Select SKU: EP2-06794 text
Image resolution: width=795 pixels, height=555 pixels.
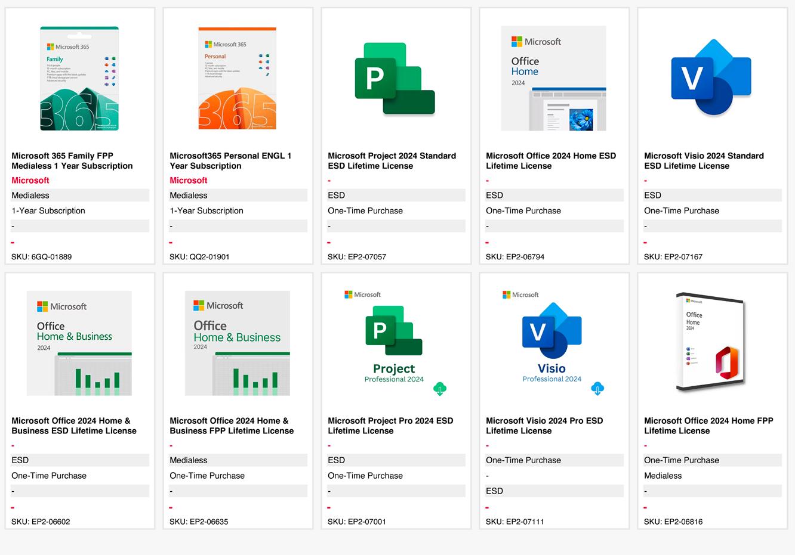tap(515, 257)
